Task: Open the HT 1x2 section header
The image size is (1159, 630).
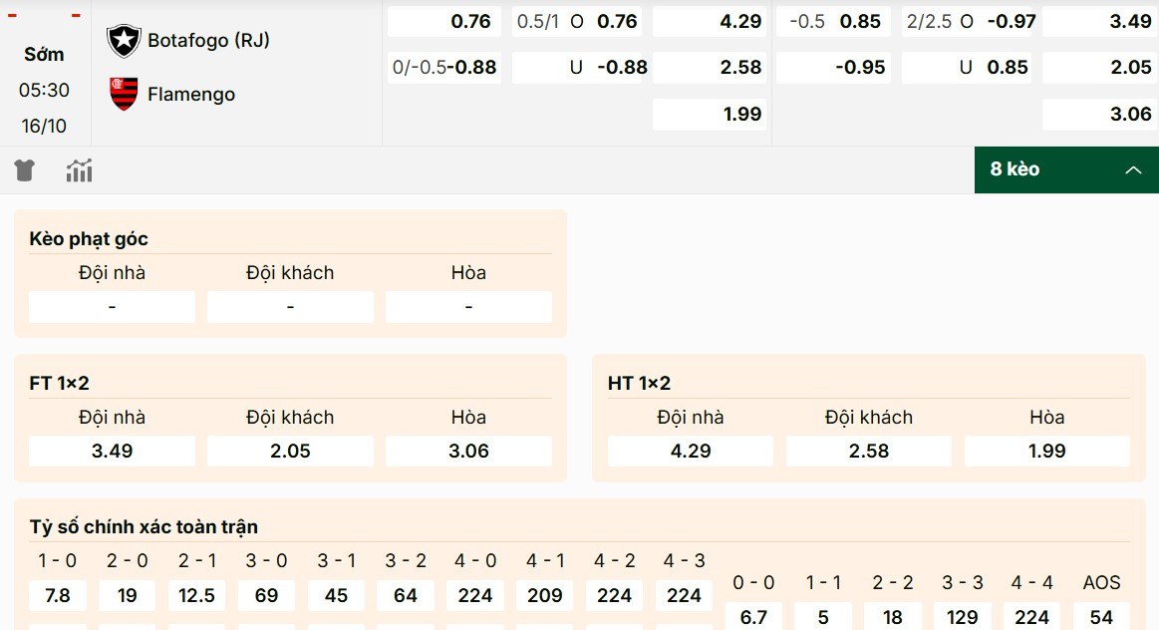Action: tap(638, 382)
